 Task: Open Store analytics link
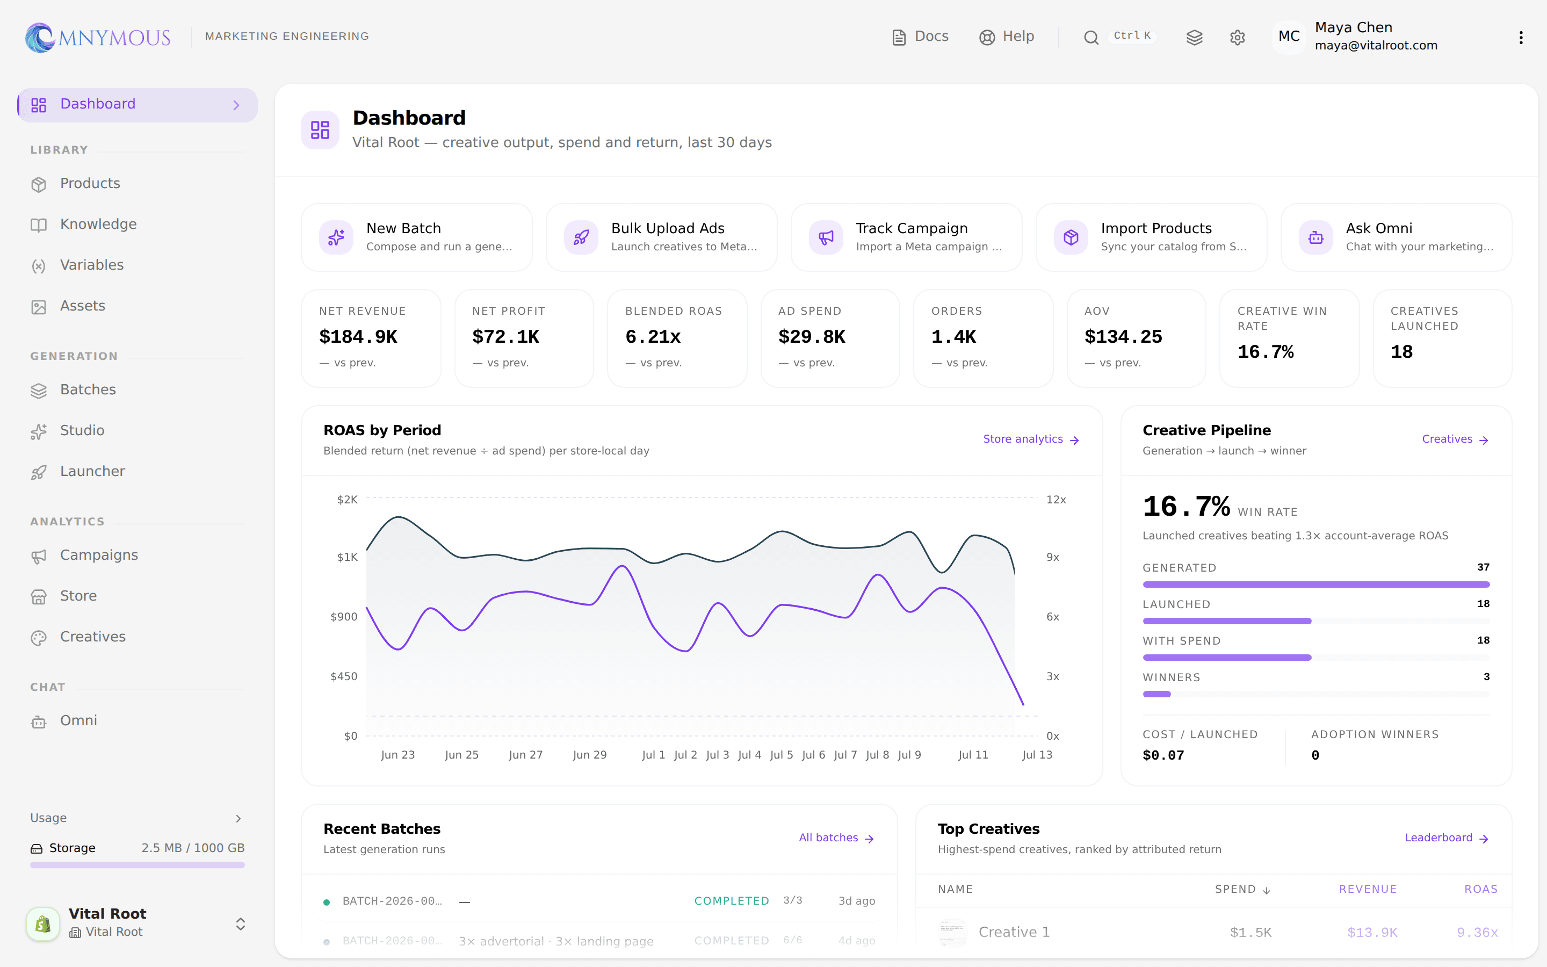click(1031, 439)
